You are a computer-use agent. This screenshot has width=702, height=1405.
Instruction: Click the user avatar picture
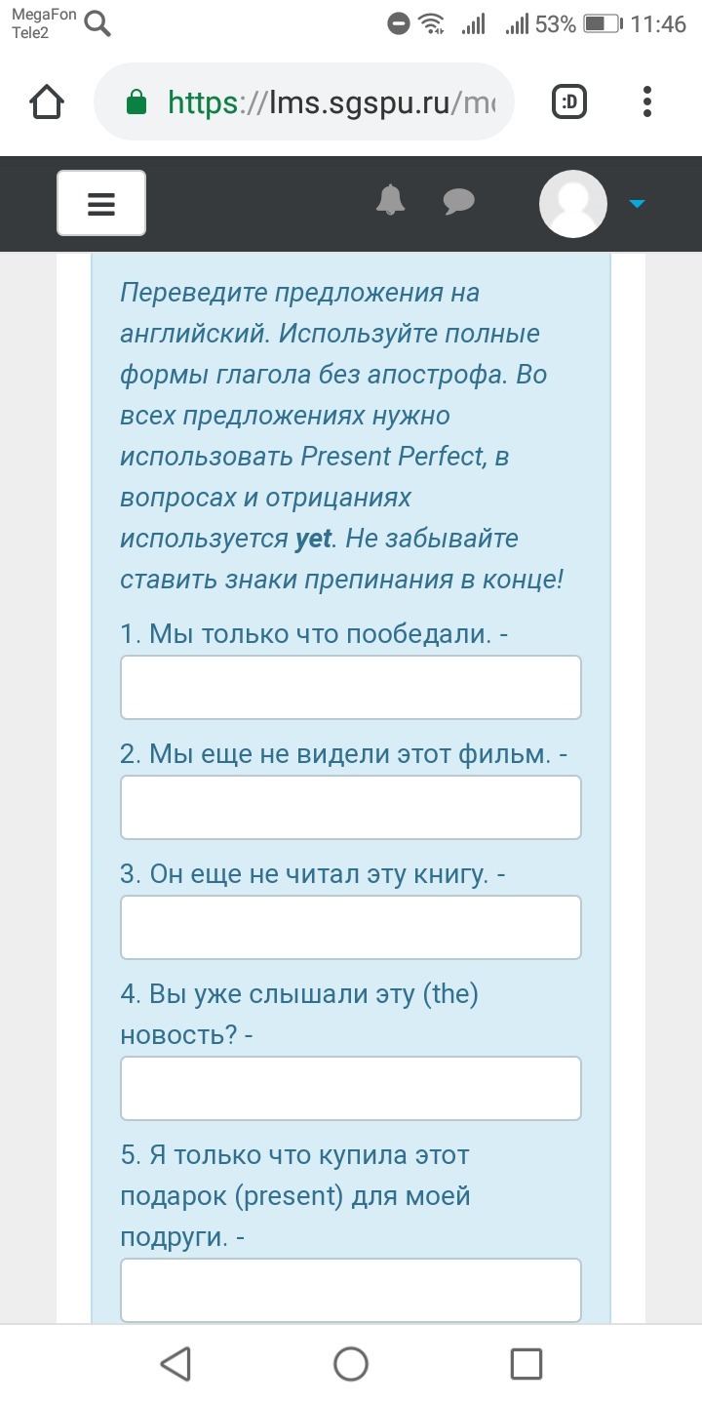573,203
